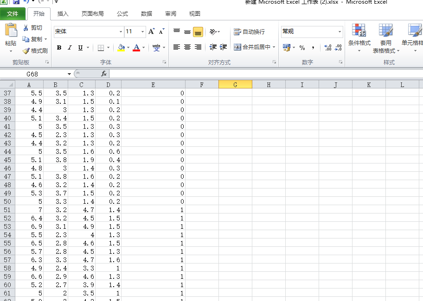
Task: Open underline style dropdown arrow
Action: point(88,48)
